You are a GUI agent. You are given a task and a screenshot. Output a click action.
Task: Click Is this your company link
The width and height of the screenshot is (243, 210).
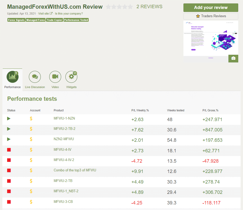click(x=69, y=14)
